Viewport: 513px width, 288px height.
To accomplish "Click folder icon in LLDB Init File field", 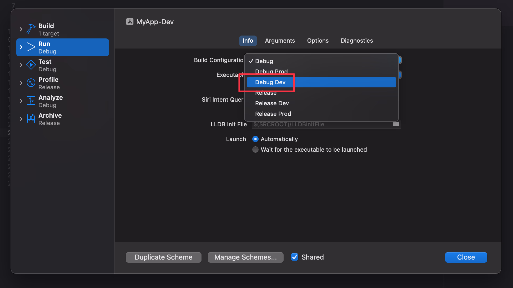I will [x=396, y=124].
